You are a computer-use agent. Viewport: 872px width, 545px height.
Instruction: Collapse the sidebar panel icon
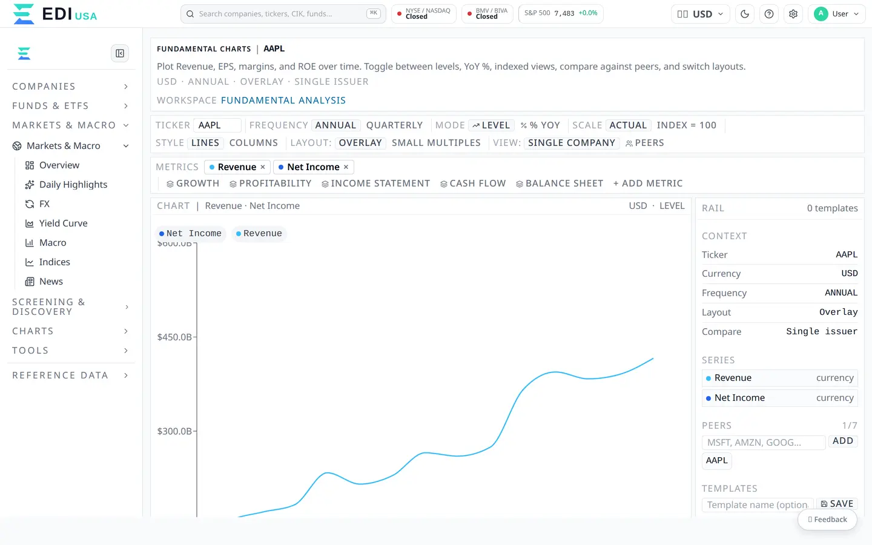(120, 53)
